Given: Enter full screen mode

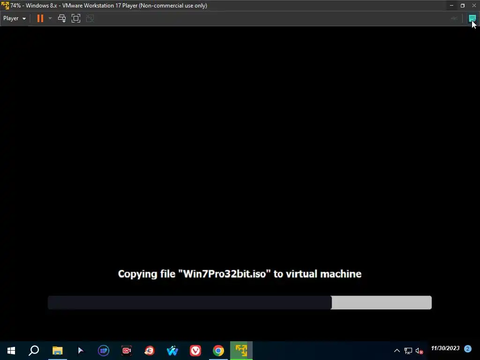Looking at the screenshot, I should point(76,18).
